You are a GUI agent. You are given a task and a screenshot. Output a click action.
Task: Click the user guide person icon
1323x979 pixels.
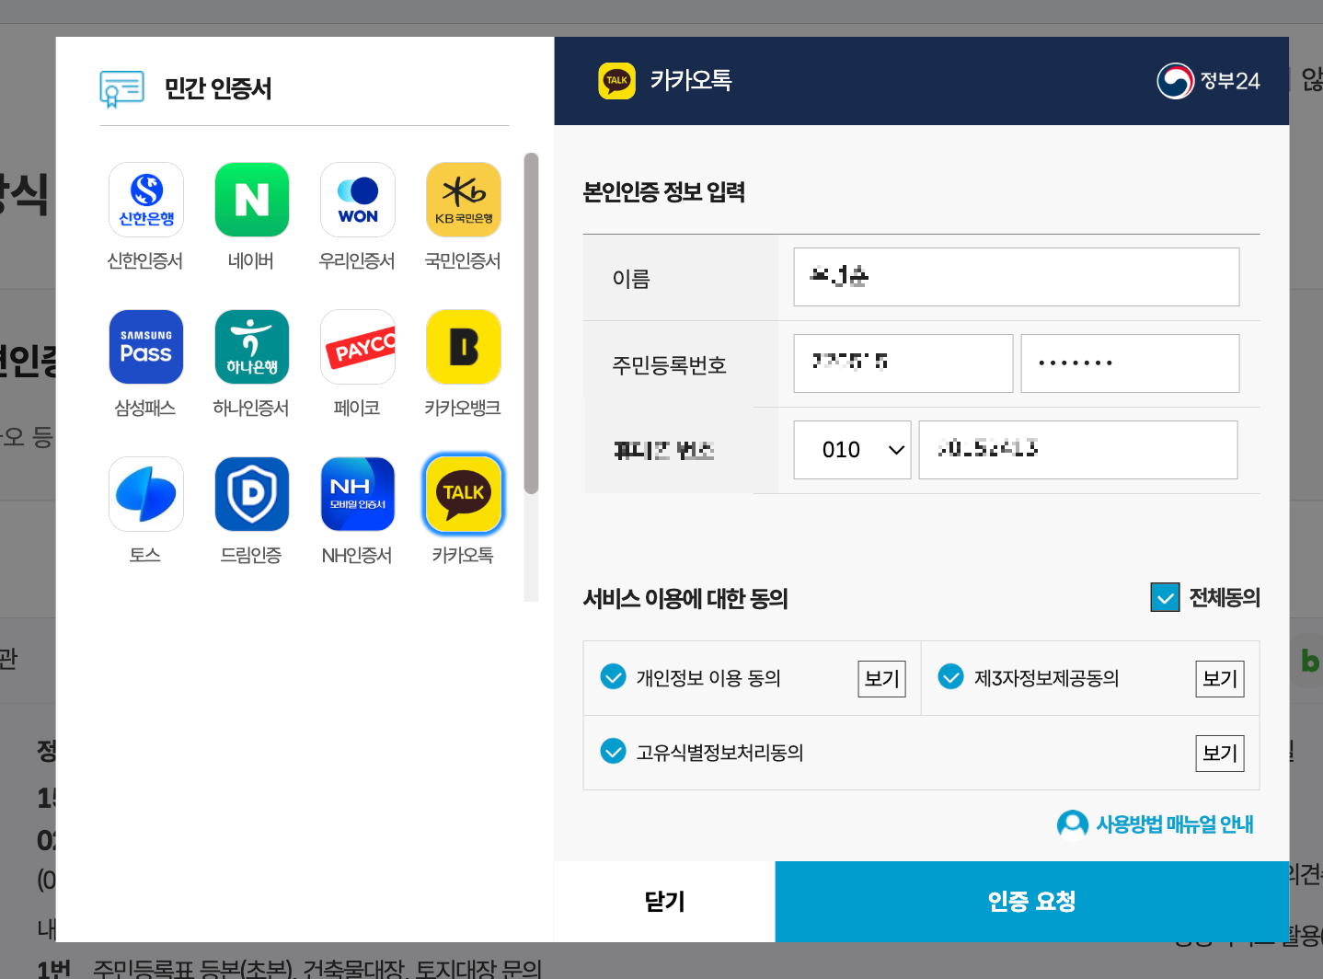1073,824
